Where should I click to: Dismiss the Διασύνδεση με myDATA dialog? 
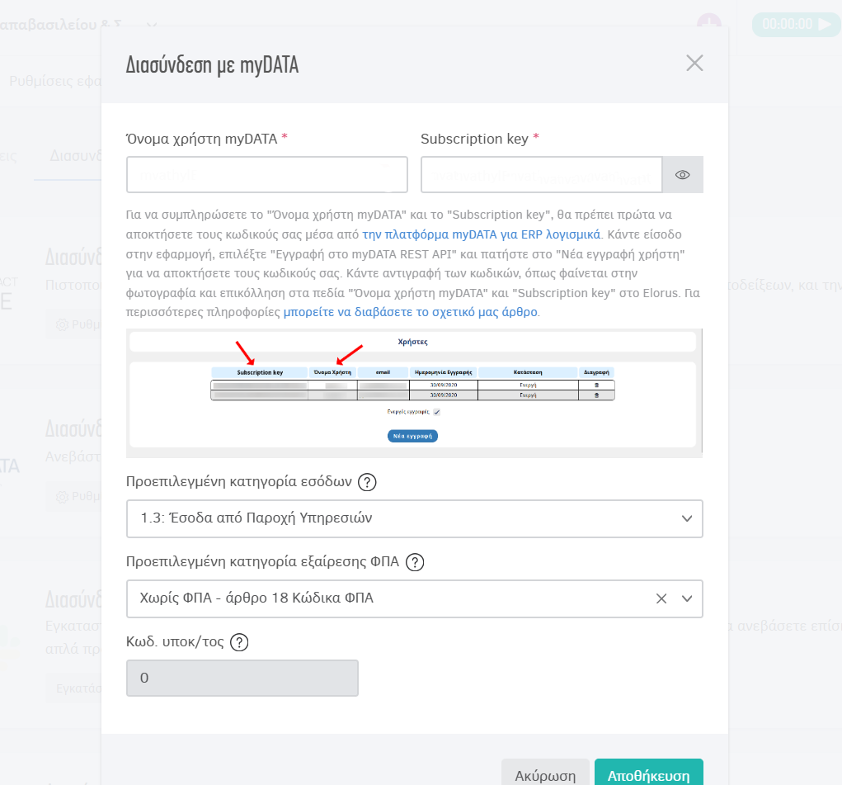tap(694, 63)
